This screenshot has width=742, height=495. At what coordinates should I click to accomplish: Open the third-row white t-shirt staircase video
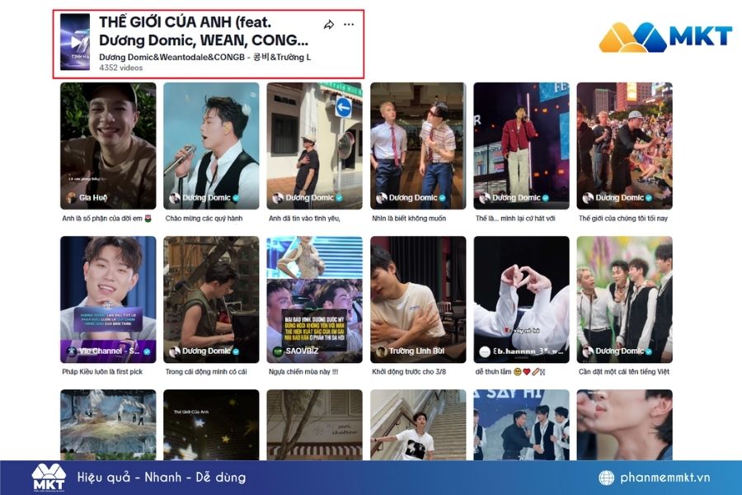418,425
